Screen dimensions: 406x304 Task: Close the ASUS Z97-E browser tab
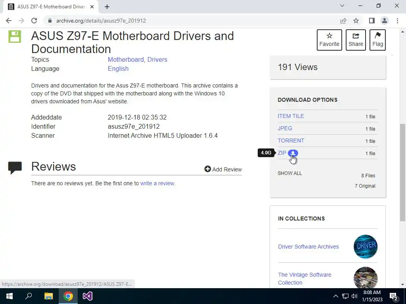[x=92, y=7]
